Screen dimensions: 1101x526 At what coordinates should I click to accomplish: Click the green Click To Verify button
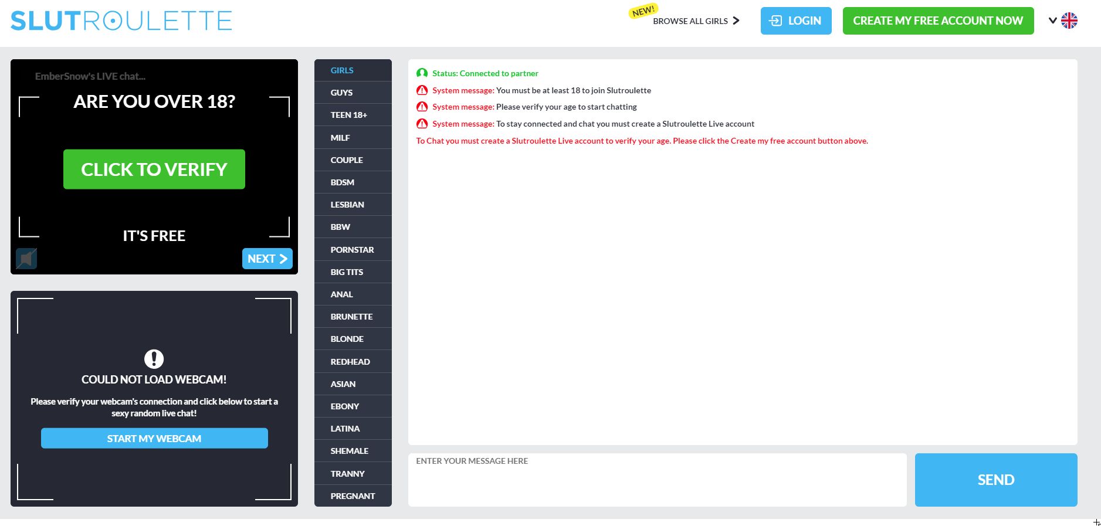click(154, 169)
